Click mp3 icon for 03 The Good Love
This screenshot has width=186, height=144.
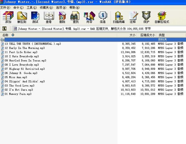point(2,86)
